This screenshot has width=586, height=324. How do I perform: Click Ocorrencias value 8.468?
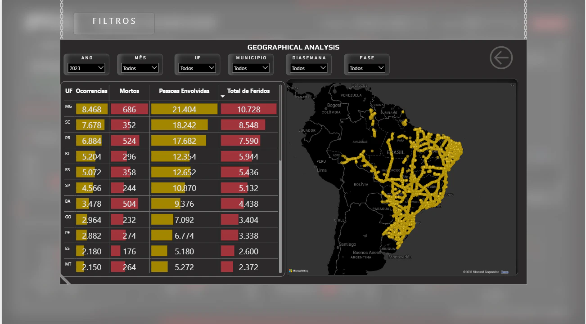pyautogui.click(x=91, y=109)
